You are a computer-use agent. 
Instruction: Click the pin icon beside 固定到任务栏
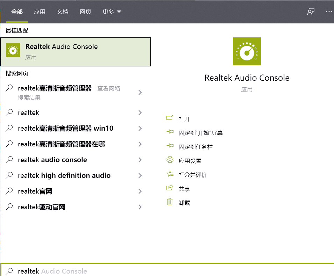170,146
